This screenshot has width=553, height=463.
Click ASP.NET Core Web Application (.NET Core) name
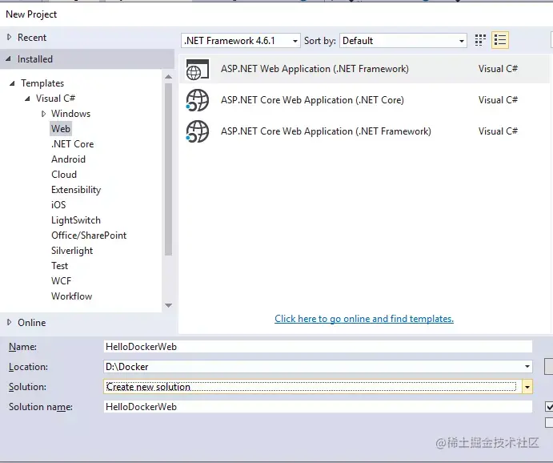pyautogui.click(x=312, y=100)
